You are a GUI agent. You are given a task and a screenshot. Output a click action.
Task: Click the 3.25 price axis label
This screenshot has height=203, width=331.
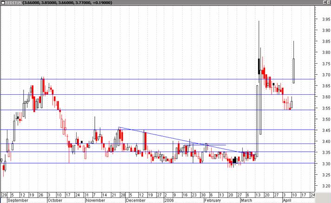click(326, 175)
